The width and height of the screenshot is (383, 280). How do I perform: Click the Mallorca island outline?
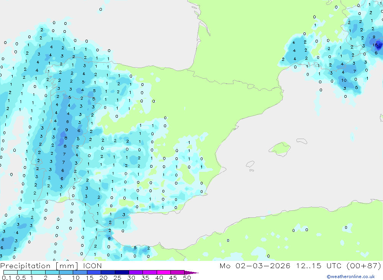tap(280, 149)
